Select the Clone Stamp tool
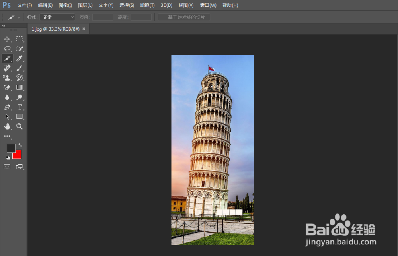This screenshot has height=256, width=398. click(x=7, y=78)
